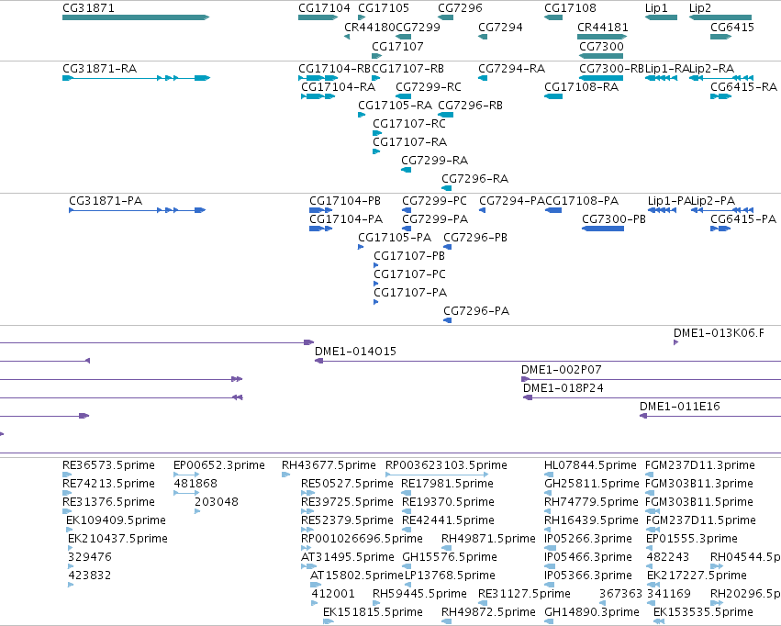The image size is (781, 626).
Task: Click the RP003623103.5prime label
Action: 446,465
